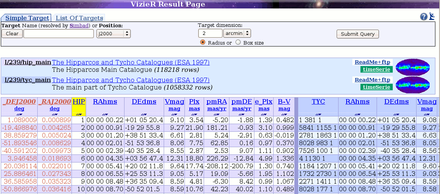Viewport: 440px width, 194px height.
Task: Open the tyc_main sky density map thumbnail
Action: (x=412, y=84)
